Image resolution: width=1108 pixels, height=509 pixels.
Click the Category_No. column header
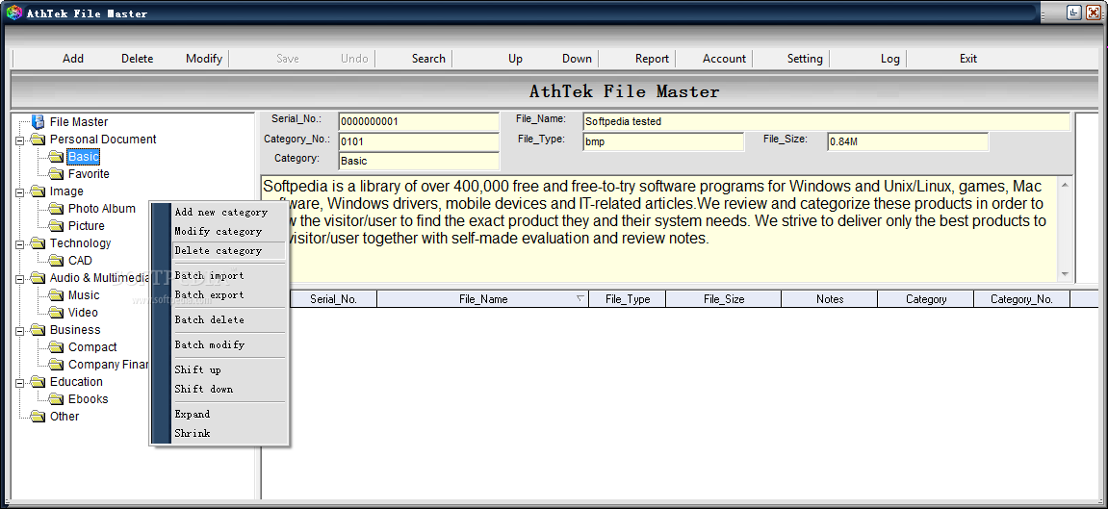coord(1021,299)
